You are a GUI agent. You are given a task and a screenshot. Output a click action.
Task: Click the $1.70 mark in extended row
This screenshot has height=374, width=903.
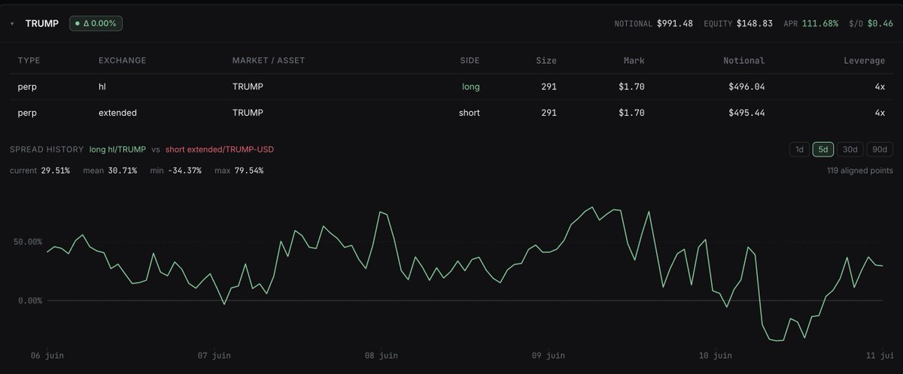point(631,113)
